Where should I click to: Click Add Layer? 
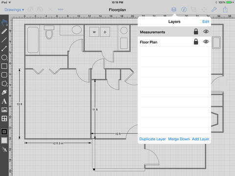coord(201,139)
